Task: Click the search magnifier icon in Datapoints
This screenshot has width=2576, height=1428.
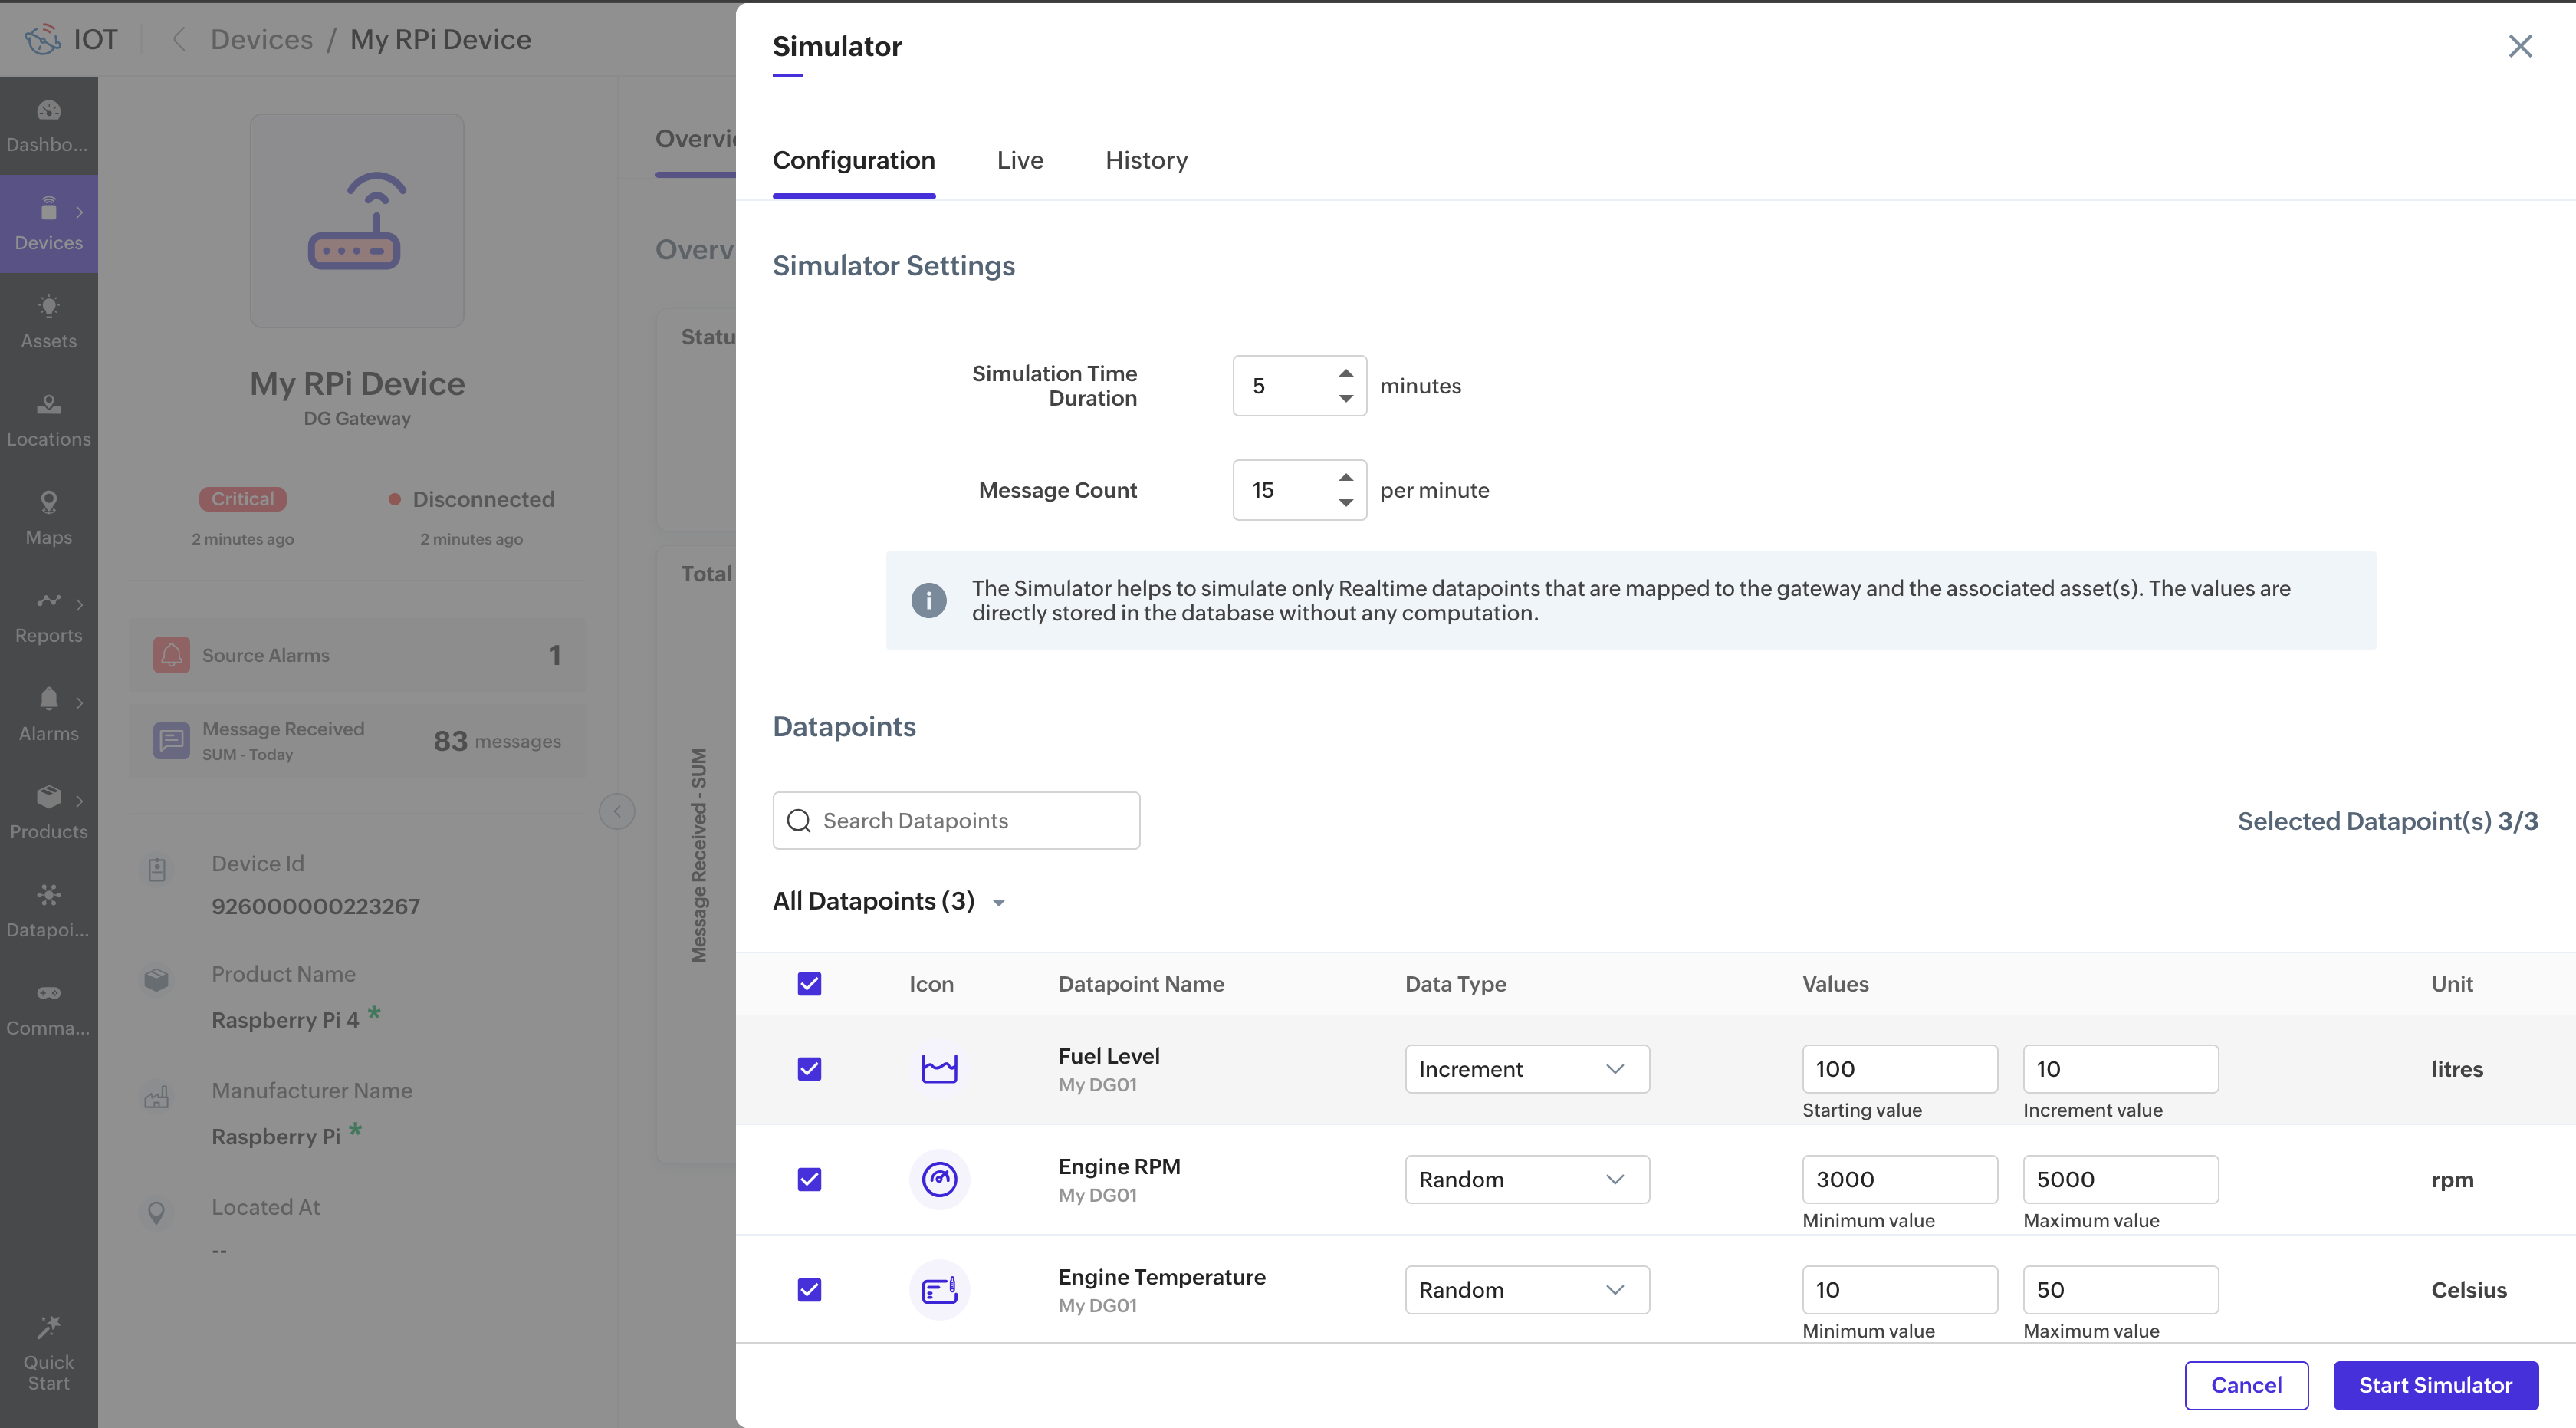Action: 798,821
